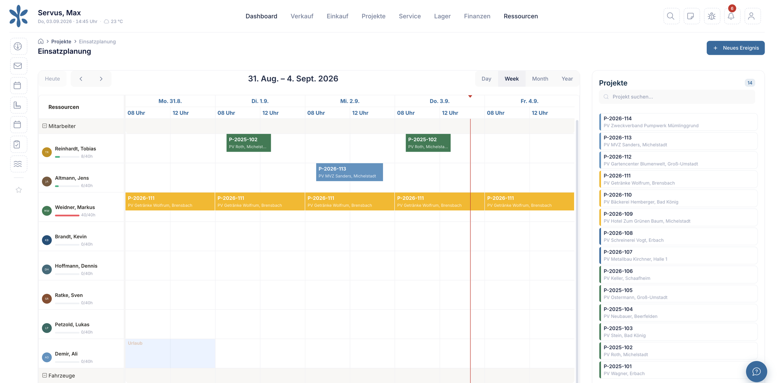Click the flower app logo

[x=19, y=16]
